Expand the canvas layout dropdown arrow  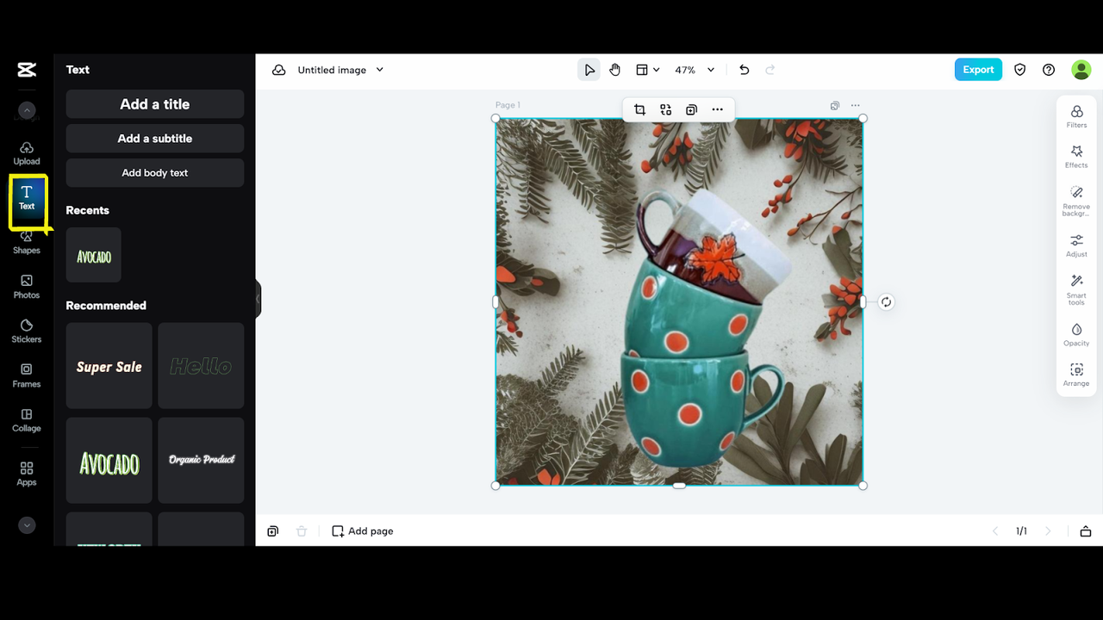[657, 70]
